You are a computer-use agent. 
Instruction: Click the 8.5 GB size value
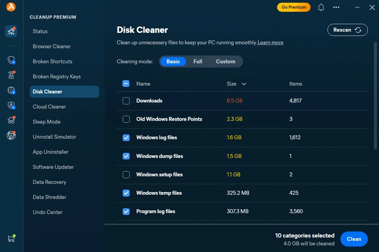coord(235,101)
